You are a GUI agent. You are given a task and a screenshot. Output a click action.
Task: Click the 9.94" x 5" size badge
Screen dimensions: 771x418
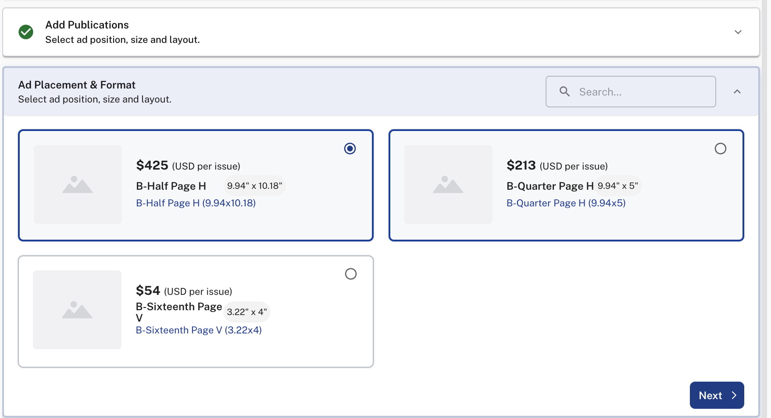(x=618, y=186)
